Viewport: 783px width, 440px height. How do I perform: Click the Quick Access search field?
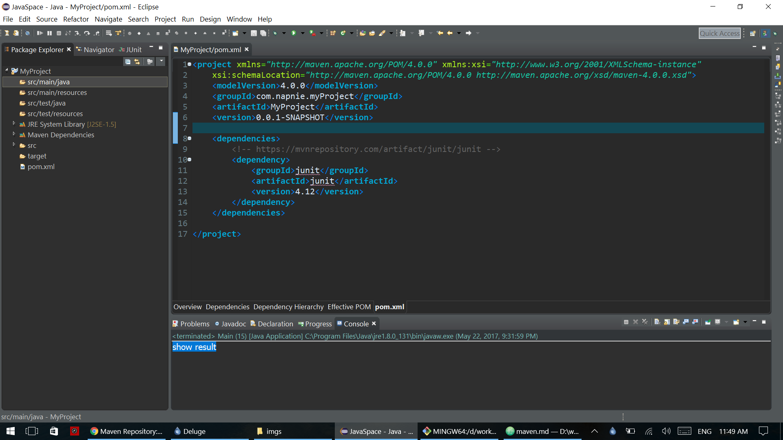coord(720,33)
